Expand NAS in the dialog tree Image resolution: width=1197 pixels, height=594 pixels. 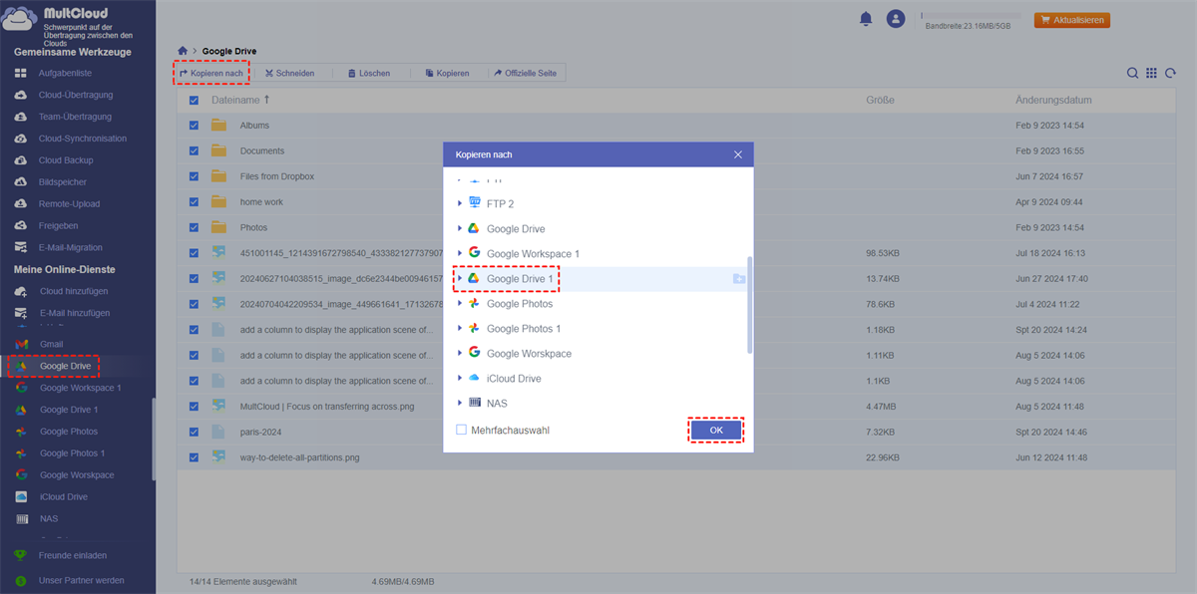point(460,403)
